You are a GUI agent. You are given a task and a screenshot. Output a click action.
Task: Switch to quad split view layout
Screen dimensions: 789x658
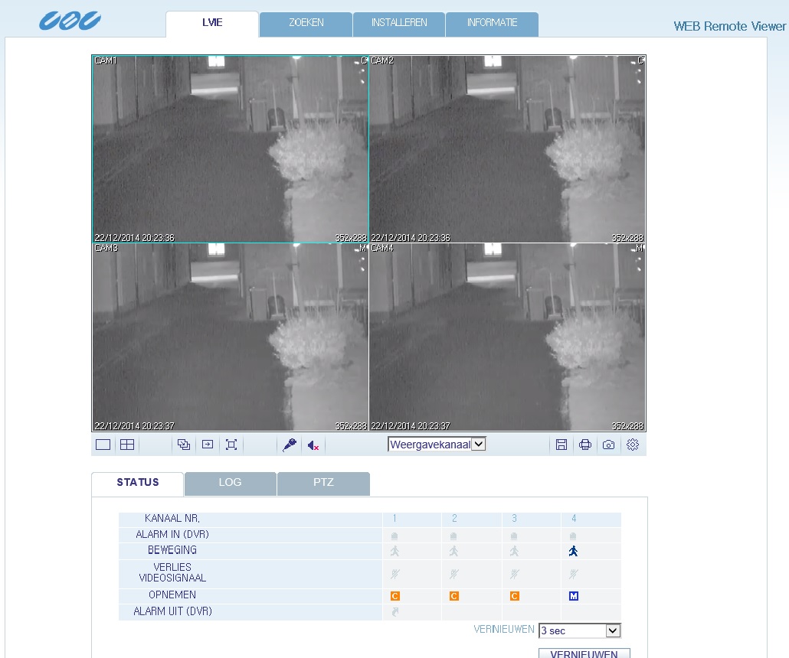click(x=127, y=445)
